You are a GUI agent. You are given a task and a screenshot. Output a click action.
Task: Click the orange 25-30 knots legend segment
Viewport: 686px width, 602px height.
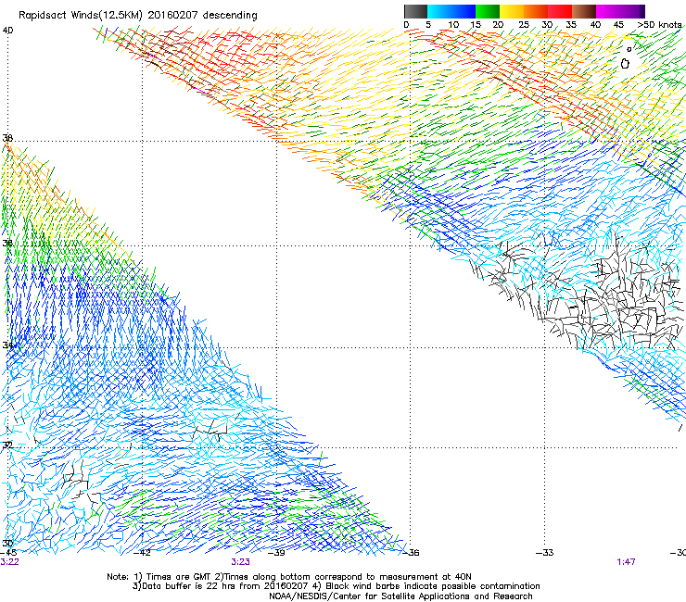click(x=536, y=11)
